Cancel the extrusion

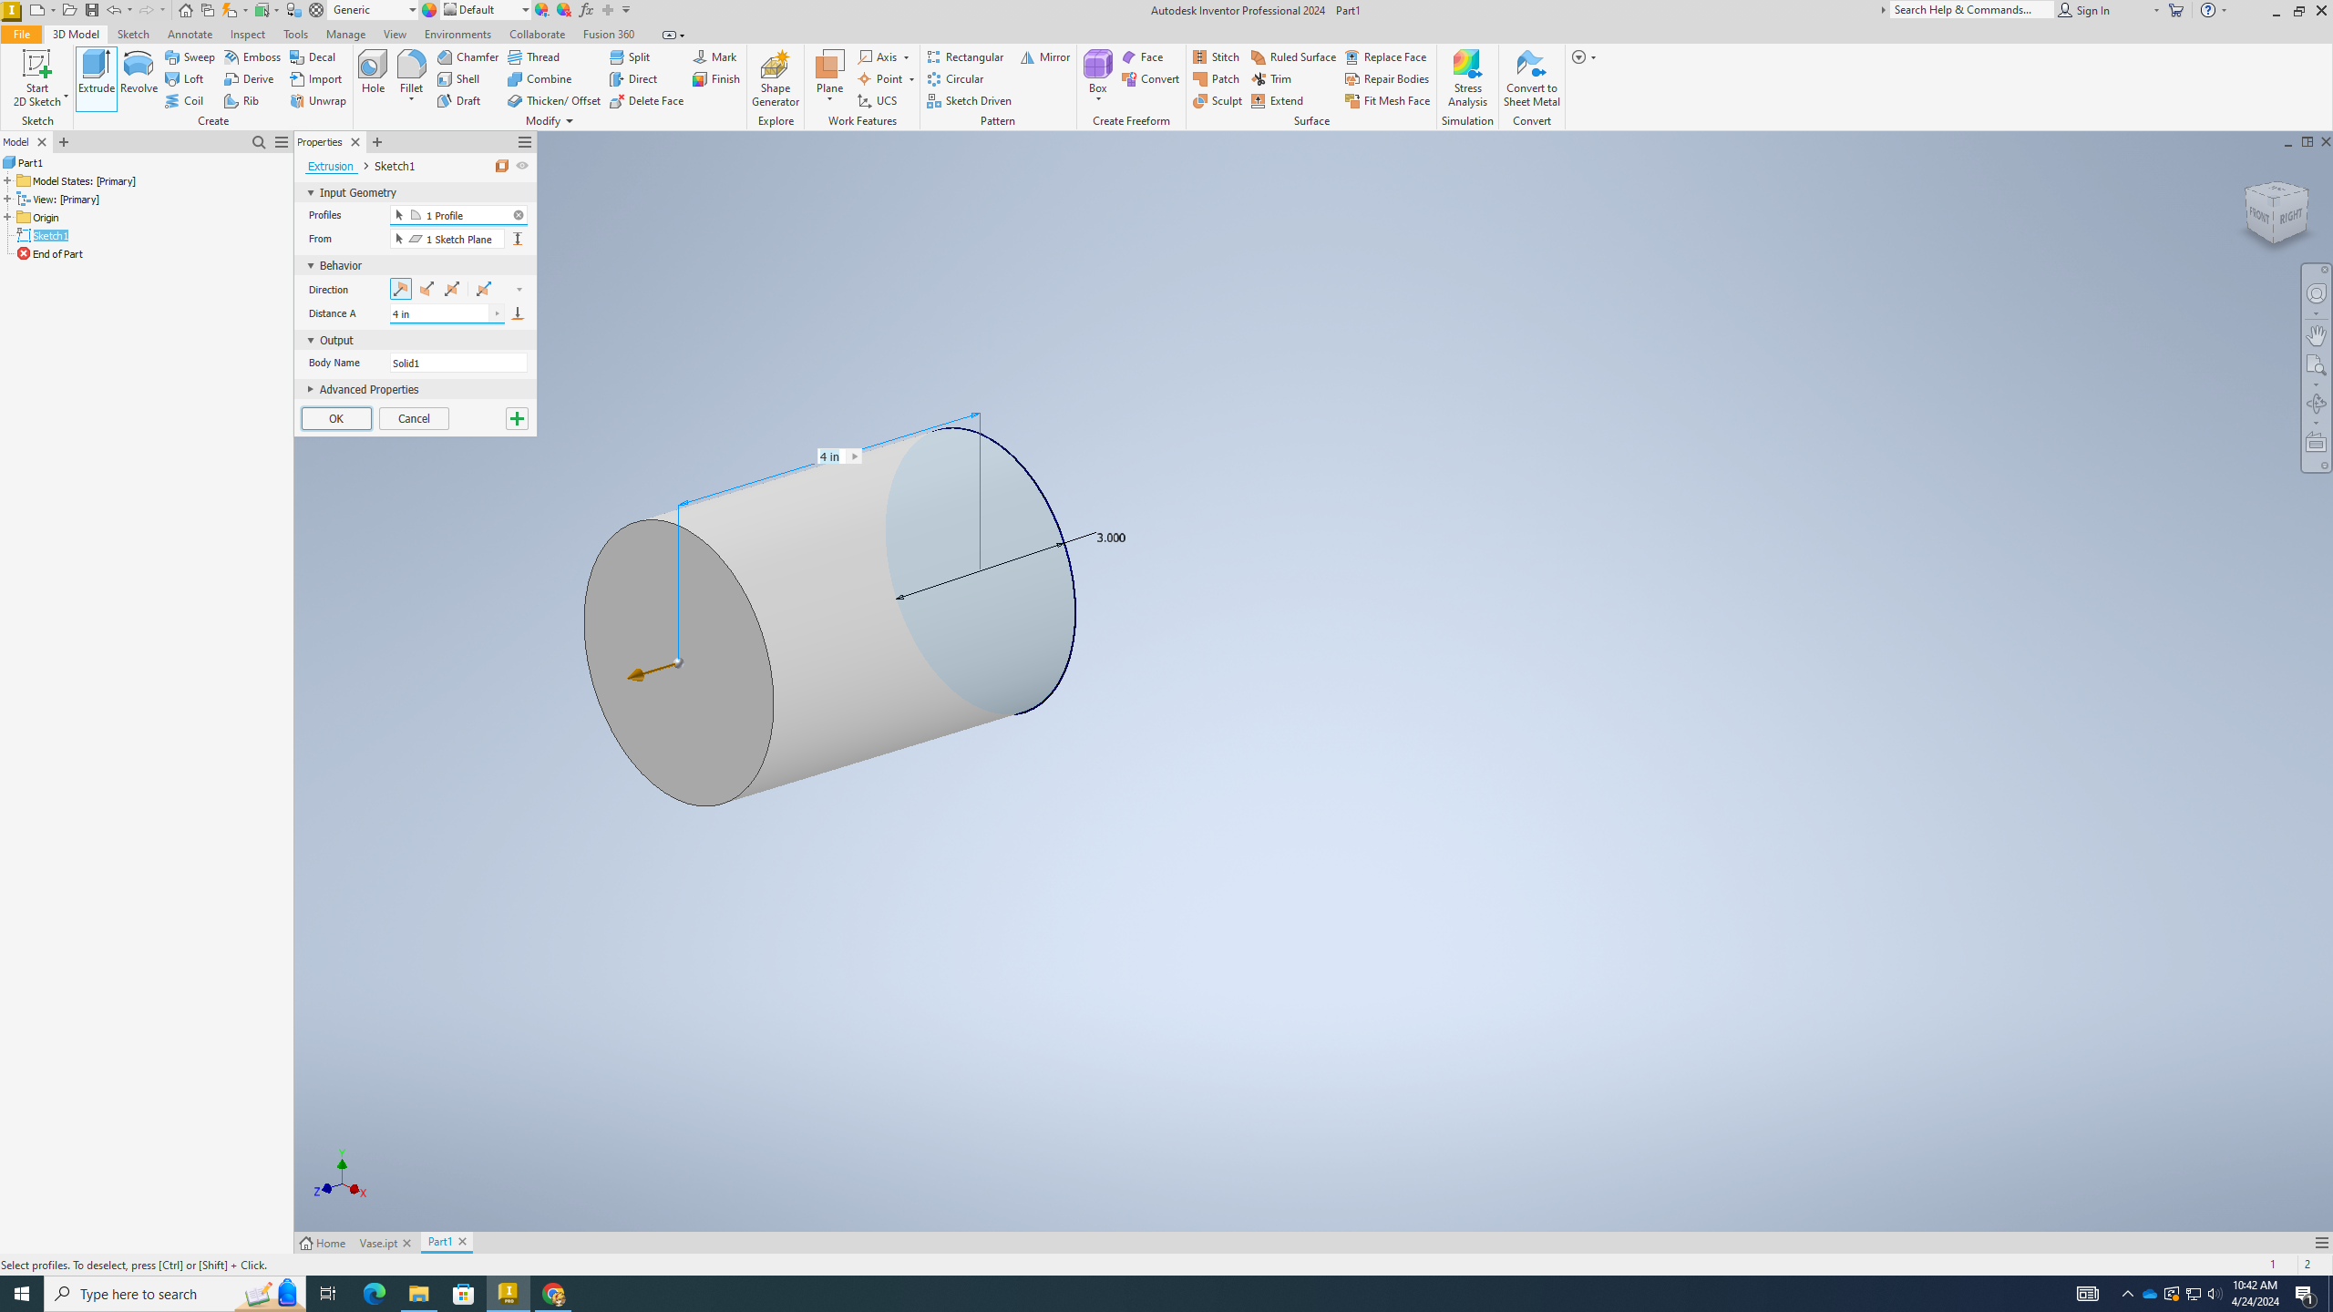(414, 418)
